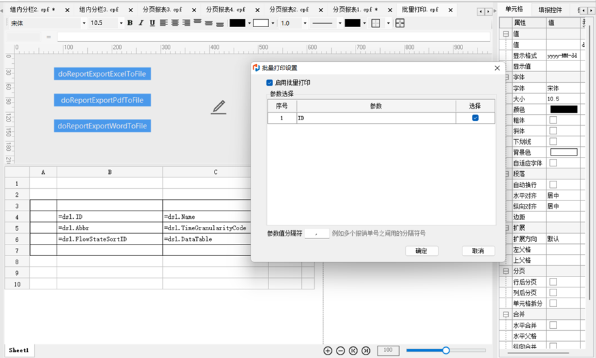Collapse the 字体 property group
Image resolution: width=596 pixels, height=358 pixels.
pos(505,77)
